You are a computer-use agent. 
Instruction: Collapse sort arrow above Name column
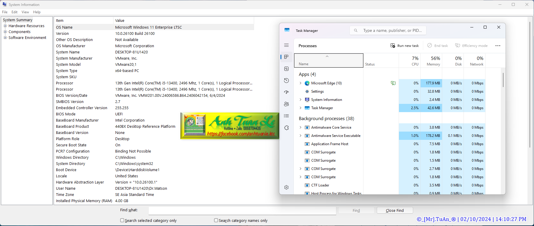(x=327, y=56)
